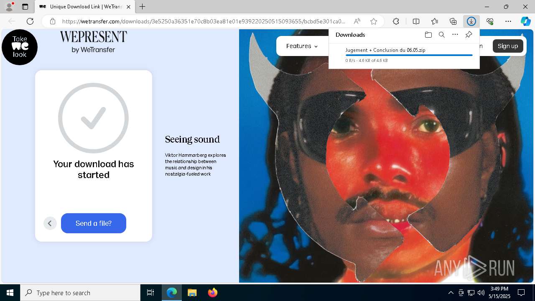Screen dimensions: 535x301
Task: Open the volume control in tray
Action: click(x=481, y=293)
